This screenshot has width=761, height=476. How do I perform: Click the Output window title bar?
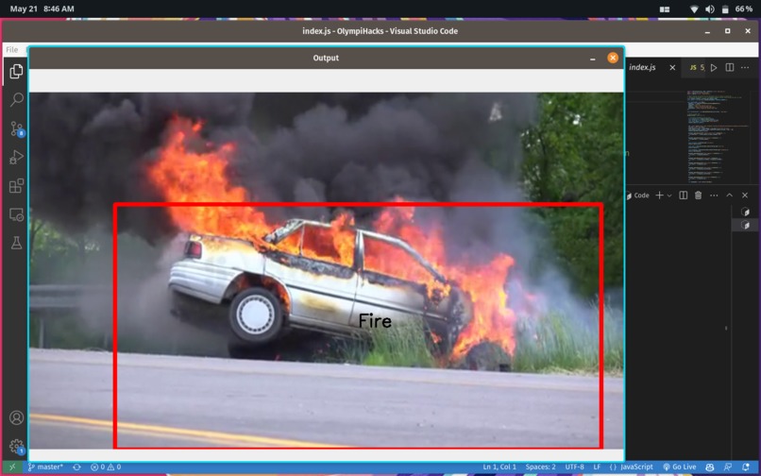[326, 58]
